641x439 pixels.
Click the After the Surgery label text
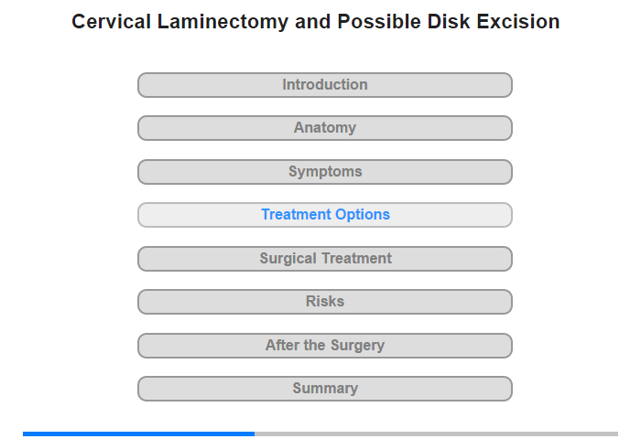coord(325,346)
